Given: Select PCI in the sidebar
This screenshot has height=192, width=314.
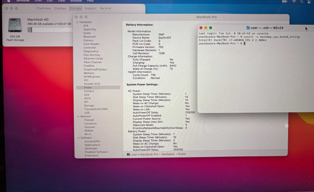Looking at the screenshot, I should [86, 80].
